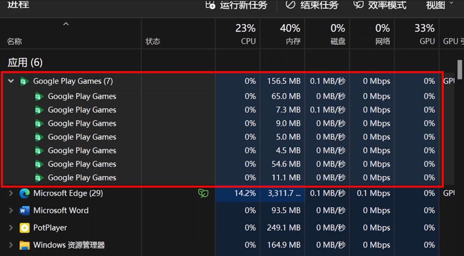464x256 pixels.
Task: Toggle efficiency mode leaf on Microsoft Edge row
Action: click(x=203, y=193)
